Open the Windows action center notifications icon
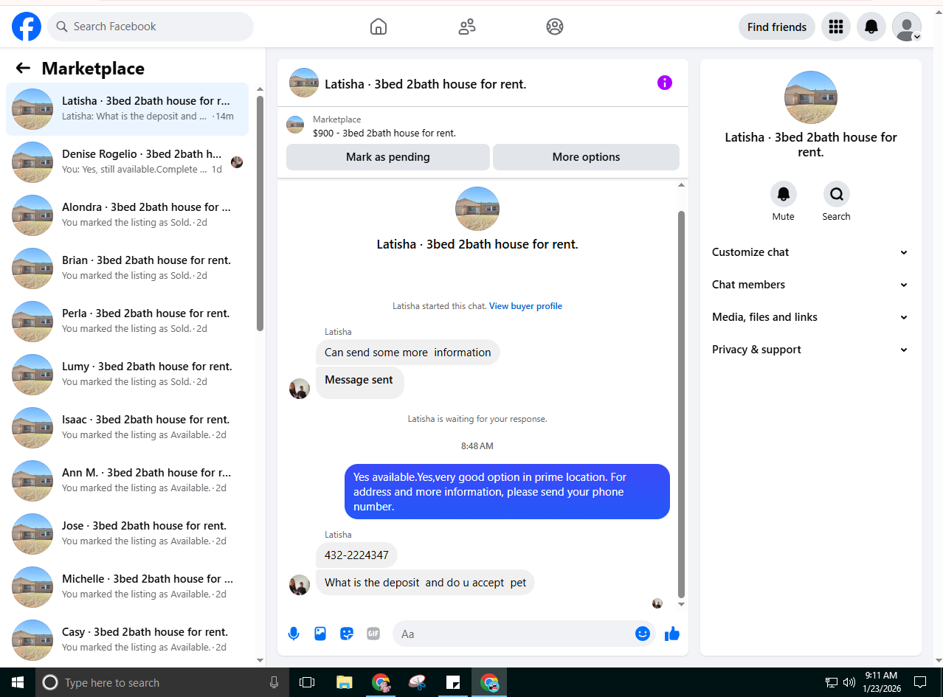 920,682
